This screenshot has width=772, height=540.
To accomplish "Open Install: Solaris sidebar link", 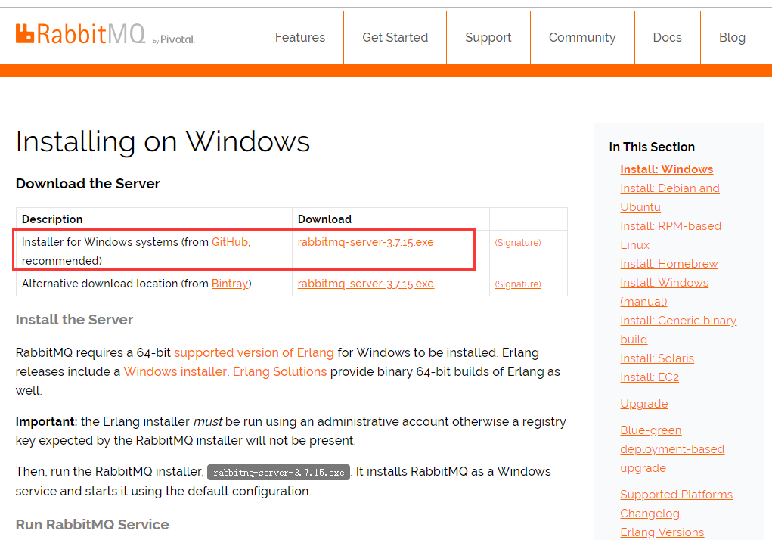I will tap(657, 358).
